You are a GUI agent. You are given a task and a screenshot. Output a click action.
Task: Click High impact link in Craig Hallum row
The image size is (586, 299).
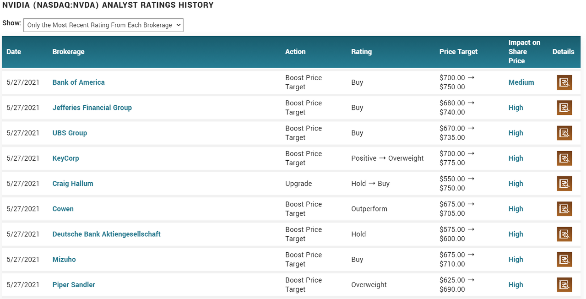point(516,184)
